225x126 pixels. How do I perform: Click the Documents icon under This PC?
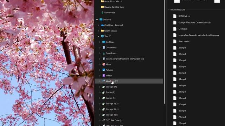[104, 48]
